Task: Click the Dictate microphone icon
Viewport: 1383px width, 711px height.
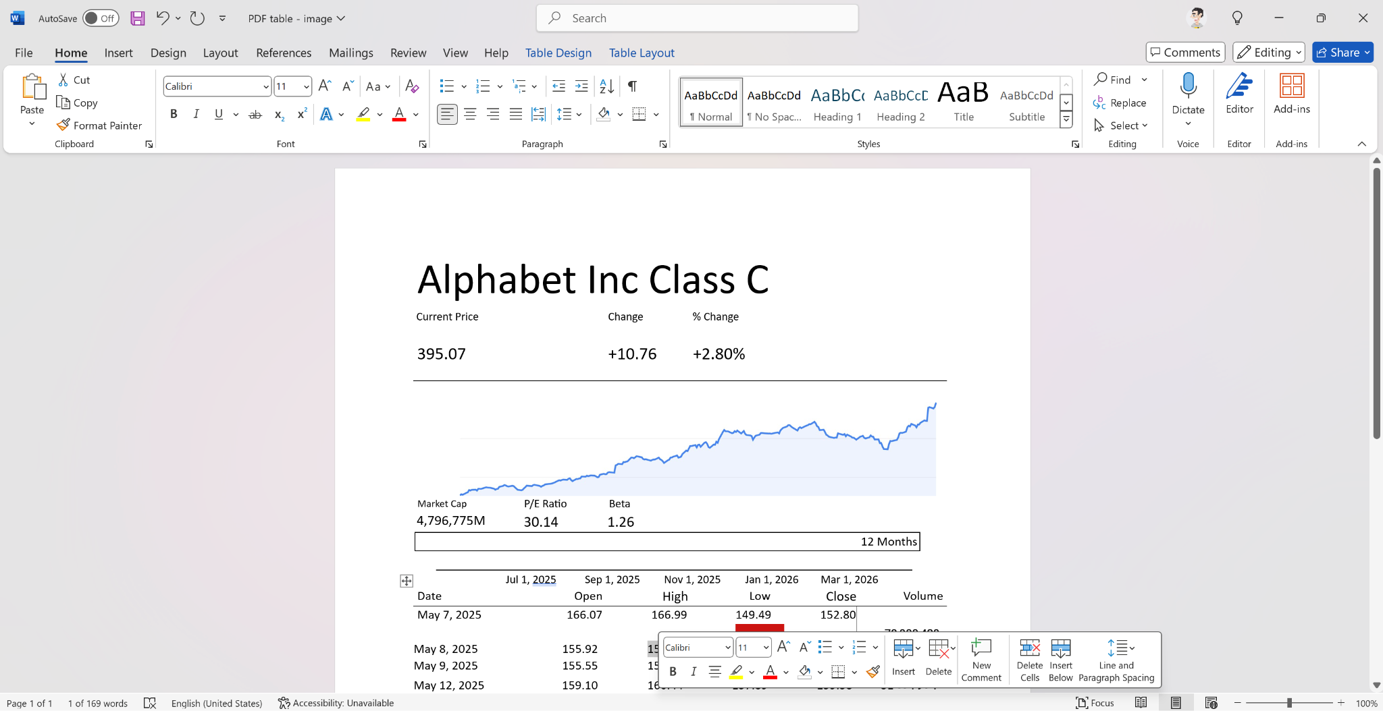Action: coord(1188,86)
